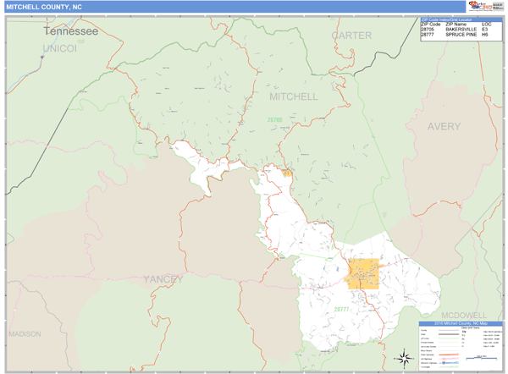
Task: Click the small orange Bakersville town marker
Action: click(x=287, y=173)
